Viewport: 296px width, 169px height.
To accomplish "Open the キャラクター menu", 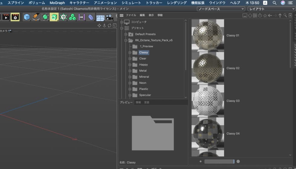I will (79, 3).
